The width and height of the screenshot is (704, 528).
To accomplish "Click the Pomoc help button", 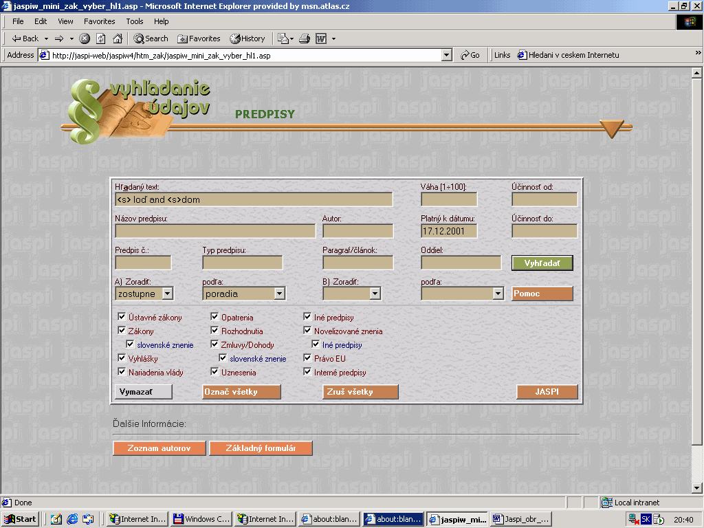I will pos(542,294).
